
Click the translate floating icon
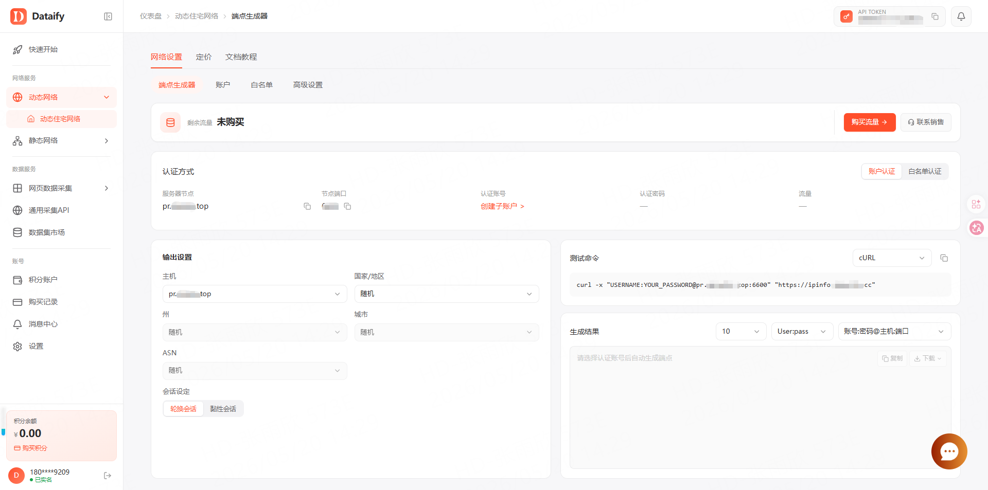[976, 228]
